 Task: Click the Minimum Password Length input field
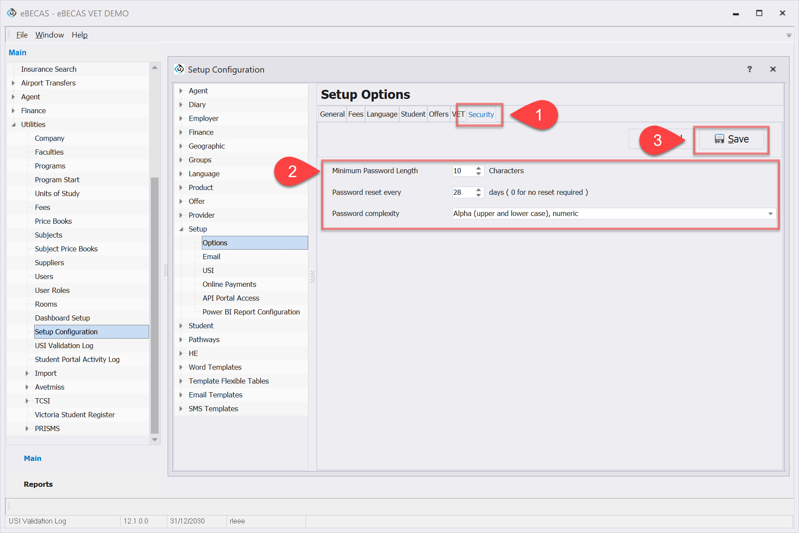pos(463,171)
